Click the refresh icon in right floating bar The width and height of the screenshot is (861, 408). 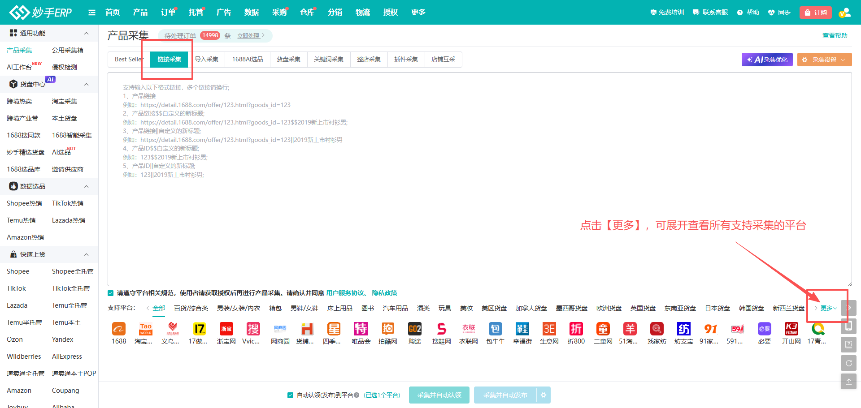coord(848,363)
